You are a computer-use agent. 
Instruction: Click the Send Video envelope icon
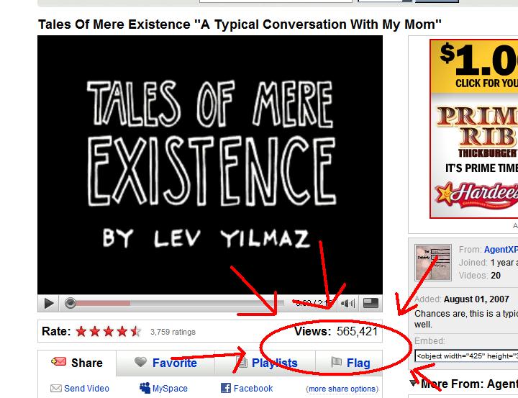tap(55, 388)
